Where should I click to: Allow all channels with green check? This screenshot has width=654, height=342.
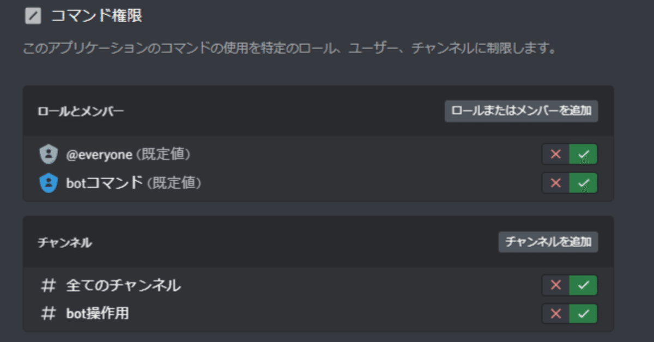click(583, 285)
